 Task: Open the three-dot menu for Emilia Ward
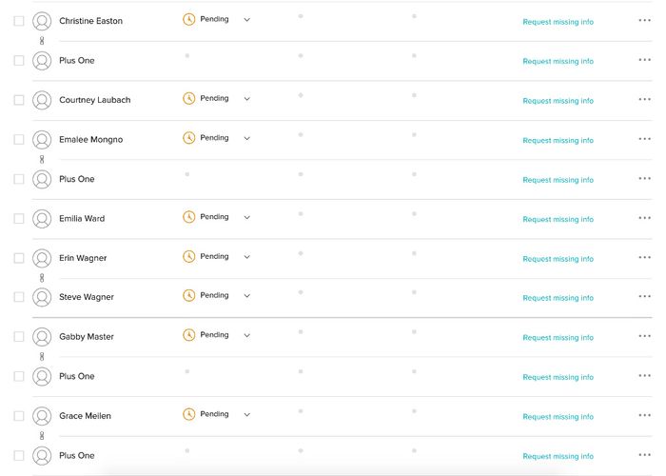(644, 218)
